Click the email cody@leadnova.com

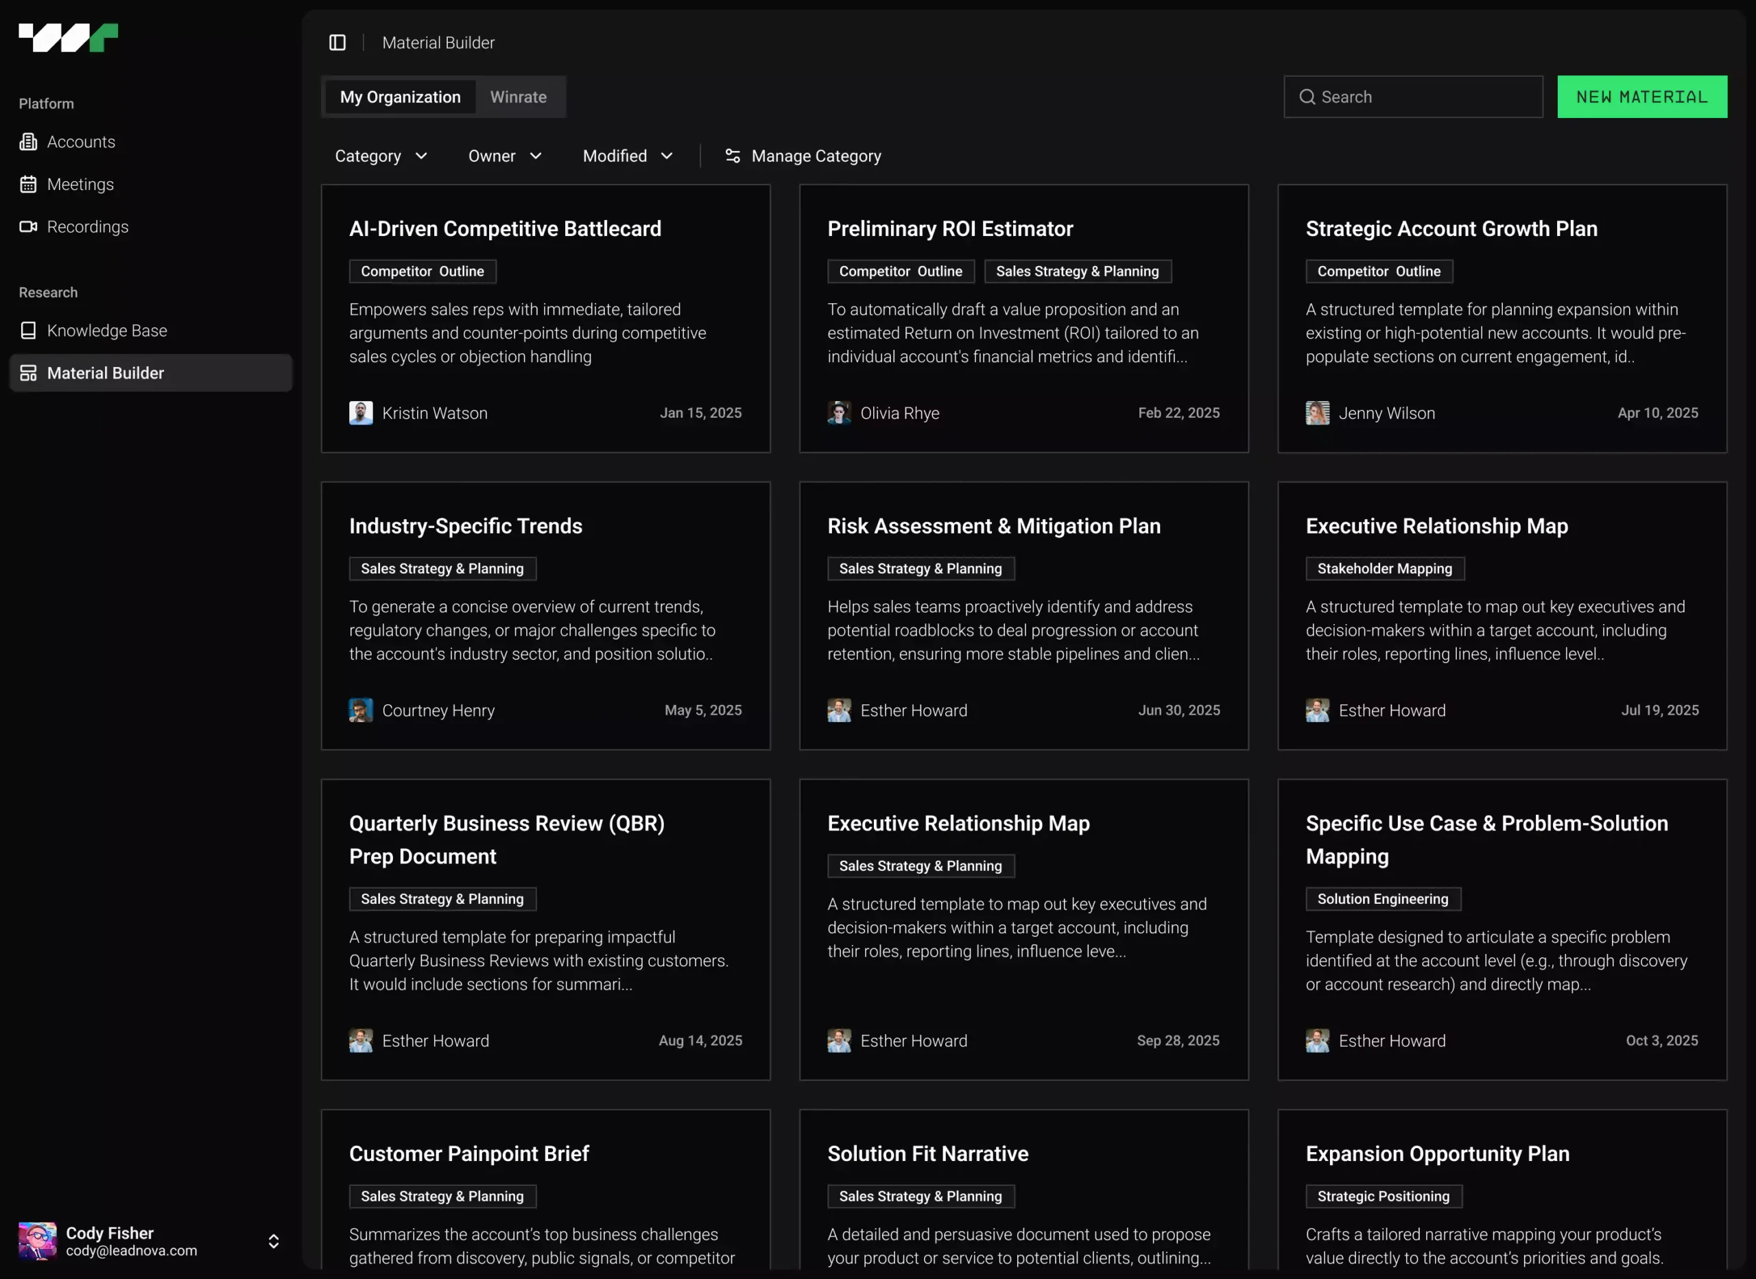click(x=132, y=1250)
